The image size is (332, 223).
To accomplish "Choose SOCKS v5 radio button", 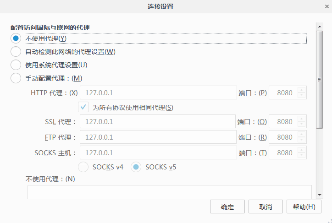I will pyautogui.click(x=136, y=167).
